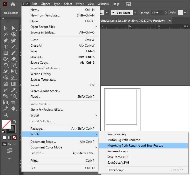The width and height of the screenshot is (190, 175).
Task: Select the Eyedropper tool
Action: click(x=13, y=90)
